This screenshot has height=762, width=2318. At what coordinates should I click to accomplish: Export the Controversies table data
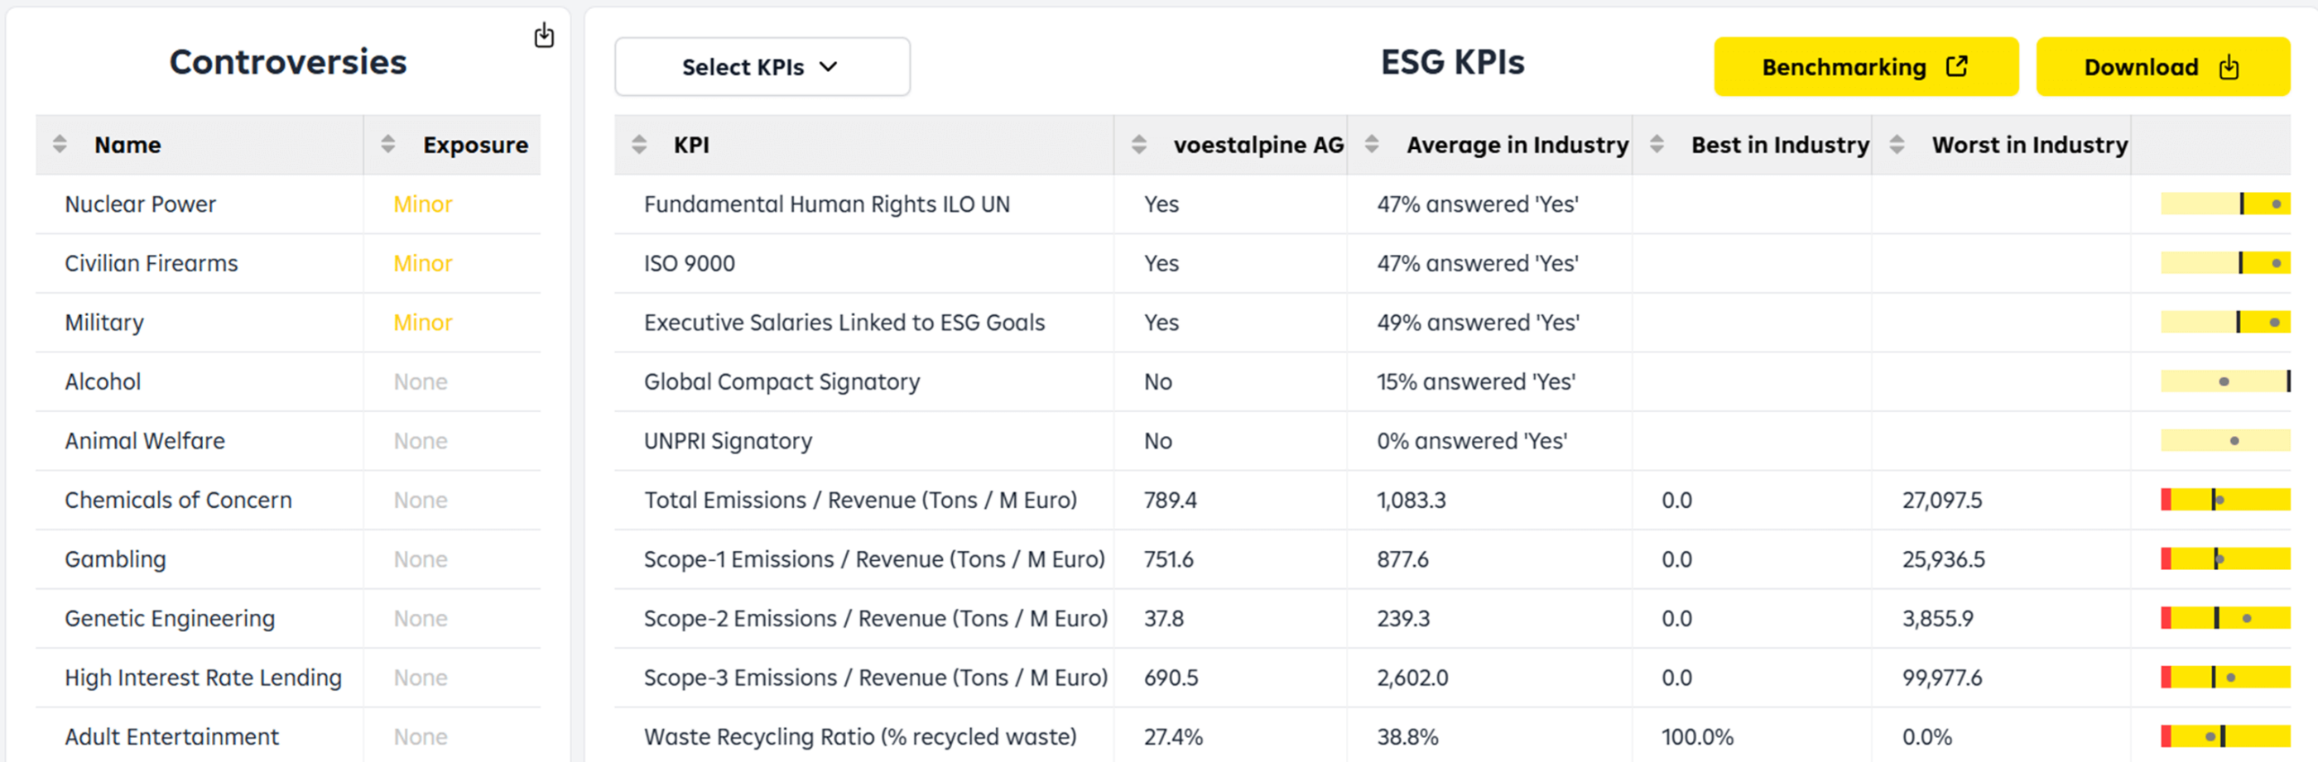[x=545, y=35]
